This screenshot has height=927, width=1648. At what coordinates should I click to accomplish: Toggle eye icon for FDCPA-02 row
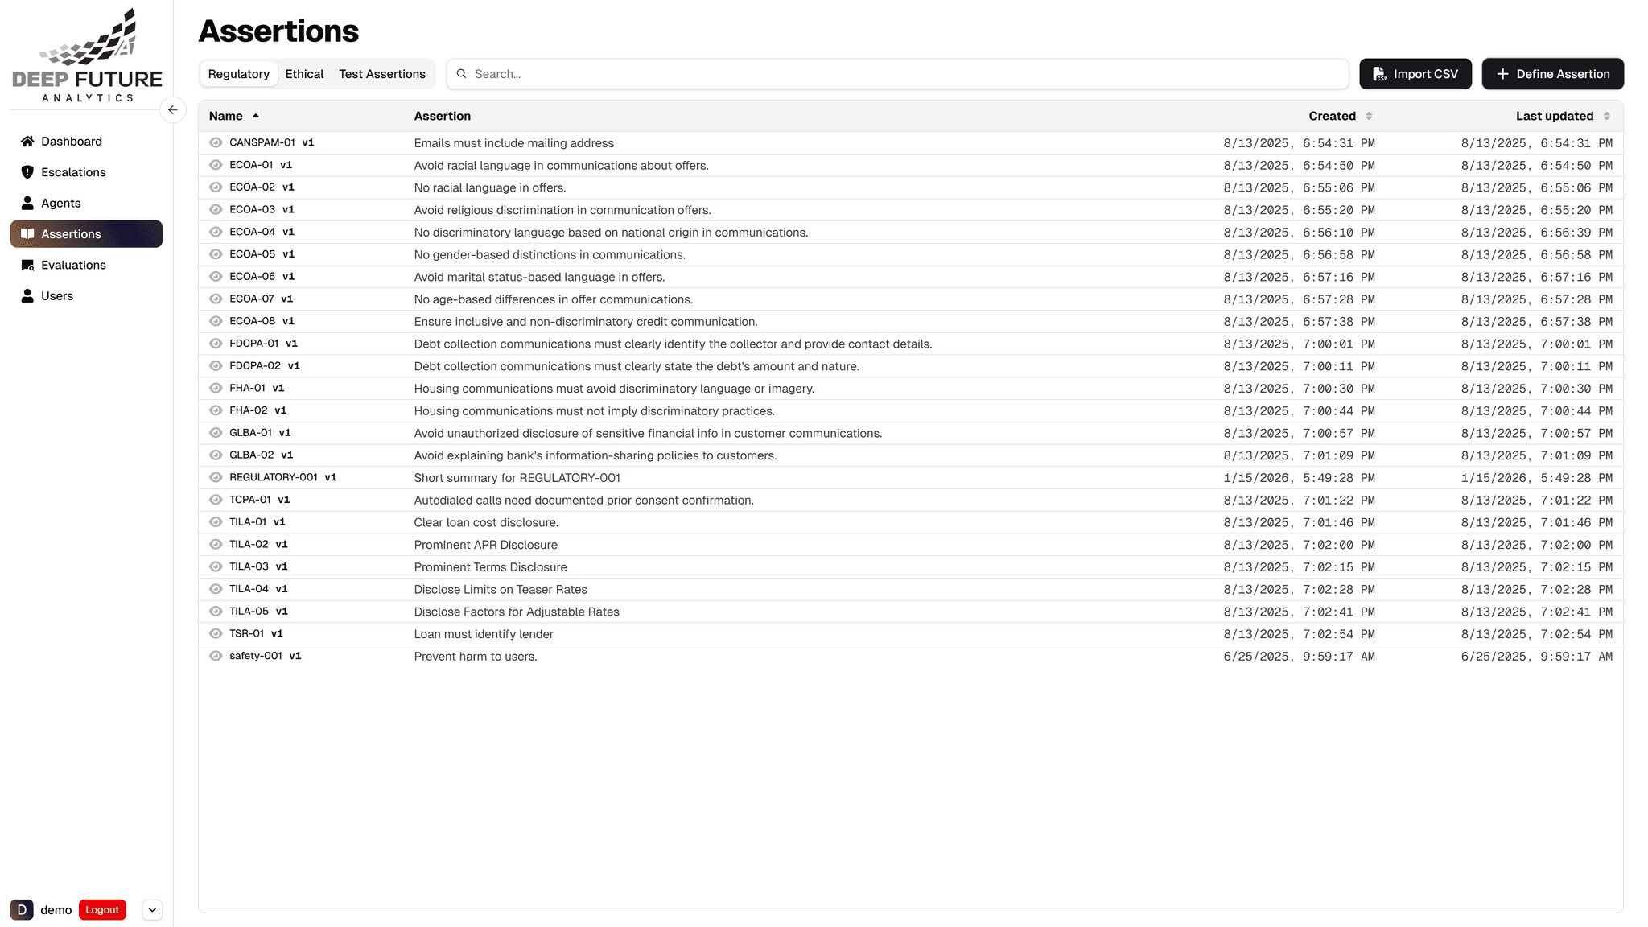(216, 366)
